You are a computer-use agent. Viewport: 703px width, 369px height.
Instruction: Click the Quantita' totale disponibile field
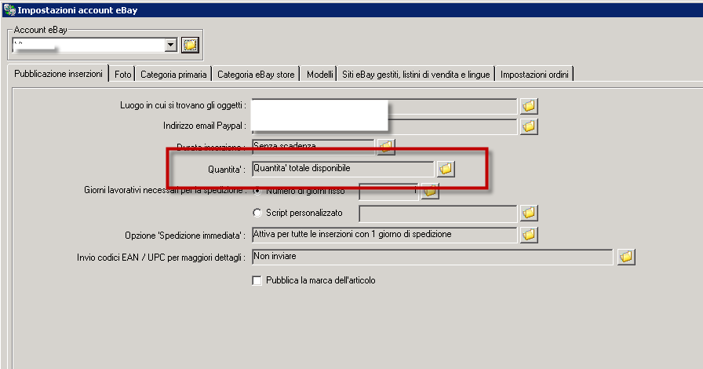tap(343, 169)
